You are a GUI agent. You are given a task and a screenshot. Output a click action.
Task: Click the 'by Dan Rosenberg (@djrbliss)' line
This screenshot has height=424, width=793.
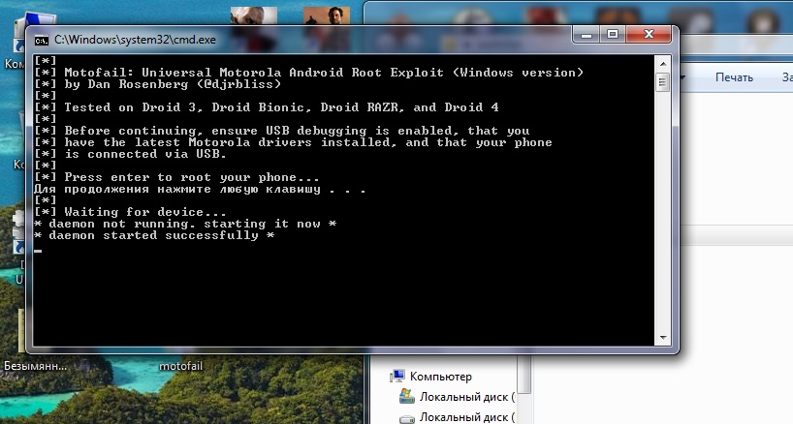pyautogui.click(x=157, y=84)
